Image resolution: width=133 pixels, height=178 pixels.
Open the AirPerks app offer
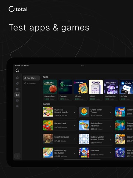126,90
